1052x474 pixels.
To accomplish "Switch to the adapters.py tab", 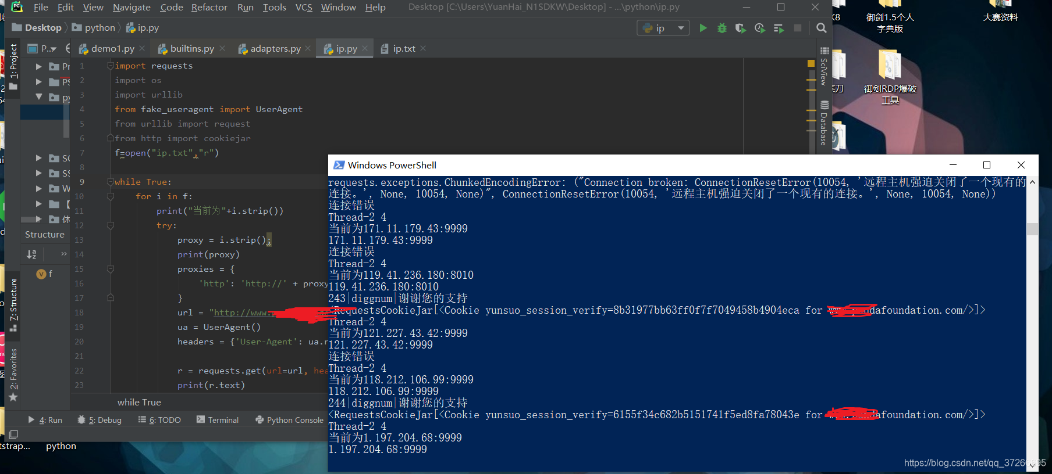I will [275, 49].
